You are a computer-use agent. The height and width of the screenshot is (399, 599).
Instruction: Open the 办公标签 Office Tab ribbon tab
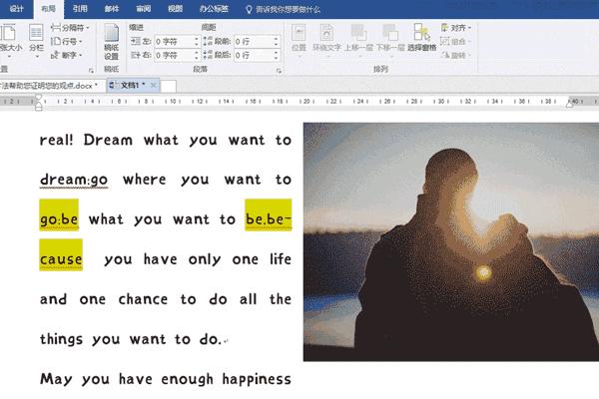pyautogui.click(x=214, y=9)
